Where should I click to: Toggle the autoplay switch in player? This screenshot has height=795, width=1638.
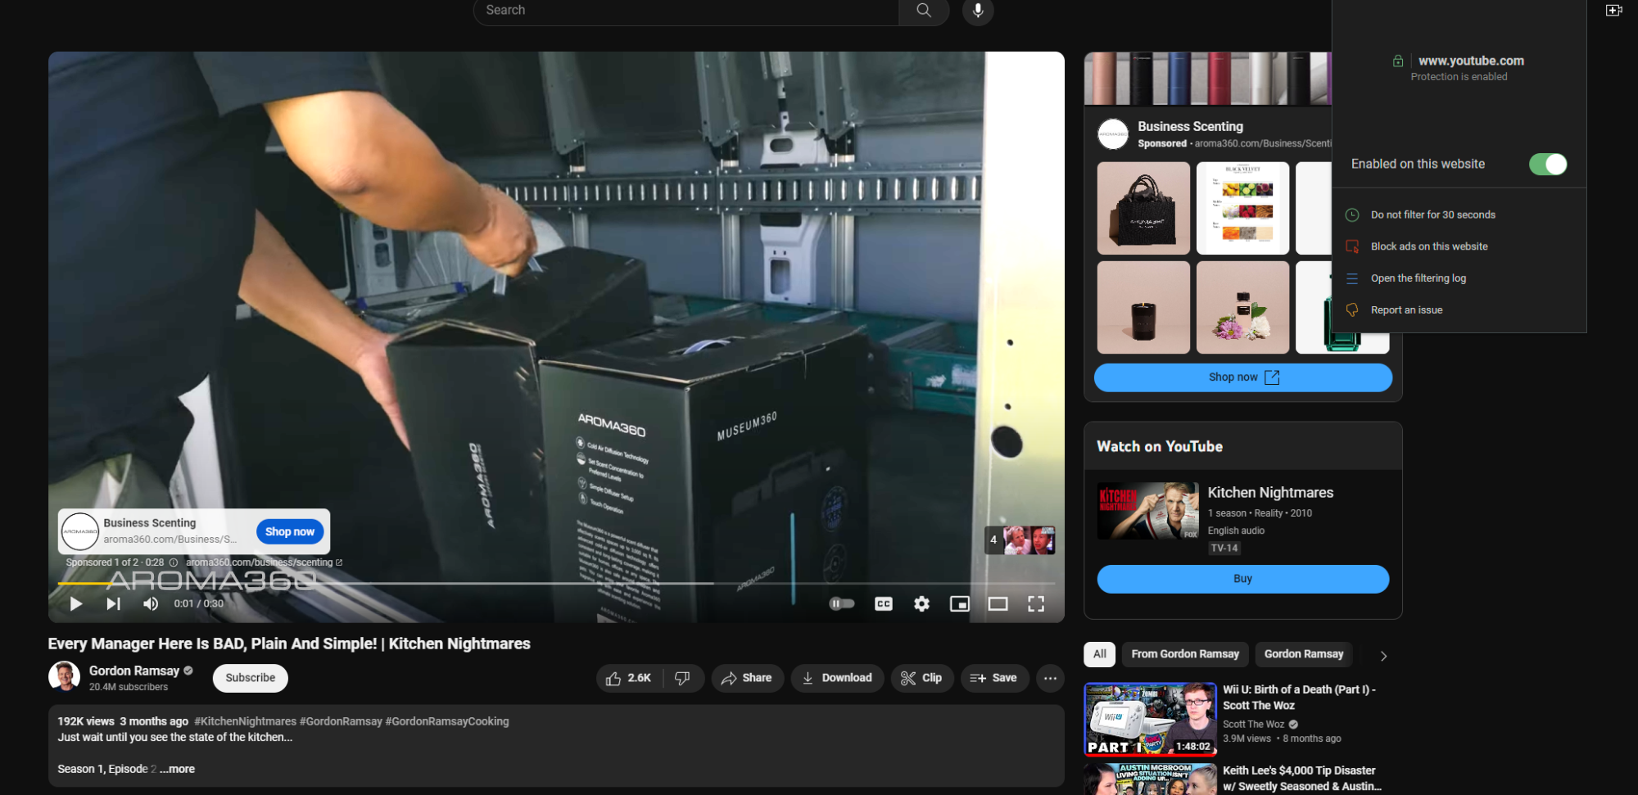pyautogui.click(x=841, y=604)
